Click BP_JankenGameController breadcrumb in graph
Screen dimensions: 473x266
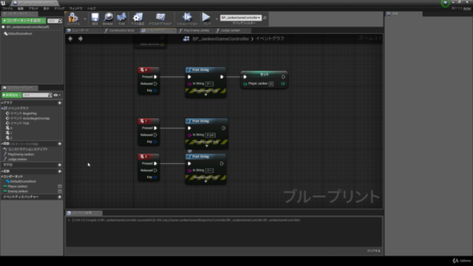(x=220, y=39)
